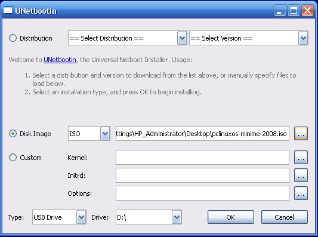Open the USB Drive type dropdown
The width and height of the screenshot is (318, 237).
(59, 217)
